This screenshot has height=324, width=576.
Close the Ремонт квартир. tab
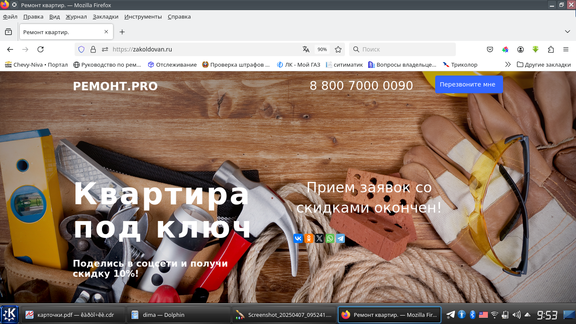click(106, 32)
